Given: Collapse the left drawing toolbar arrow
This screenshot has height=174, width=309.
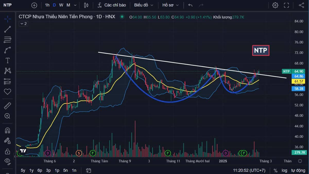Looking at the screenshot, I should tap(15, 156).
